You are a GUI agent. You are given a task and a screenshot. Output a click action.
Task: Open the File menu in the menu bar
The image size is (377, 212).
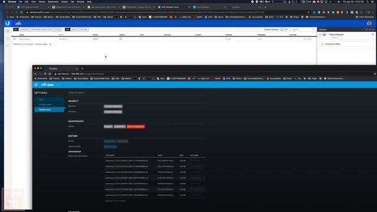[21, 2]
